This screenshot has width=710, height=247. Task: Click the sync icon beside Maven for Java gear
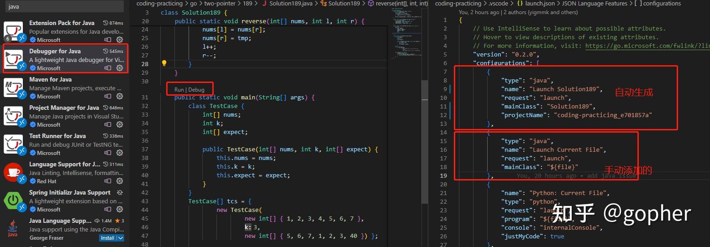click(108, 97)
